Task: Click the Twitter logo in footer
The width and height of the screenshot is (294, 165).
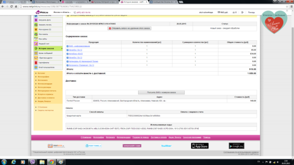Action: click(x=166, y=146)
